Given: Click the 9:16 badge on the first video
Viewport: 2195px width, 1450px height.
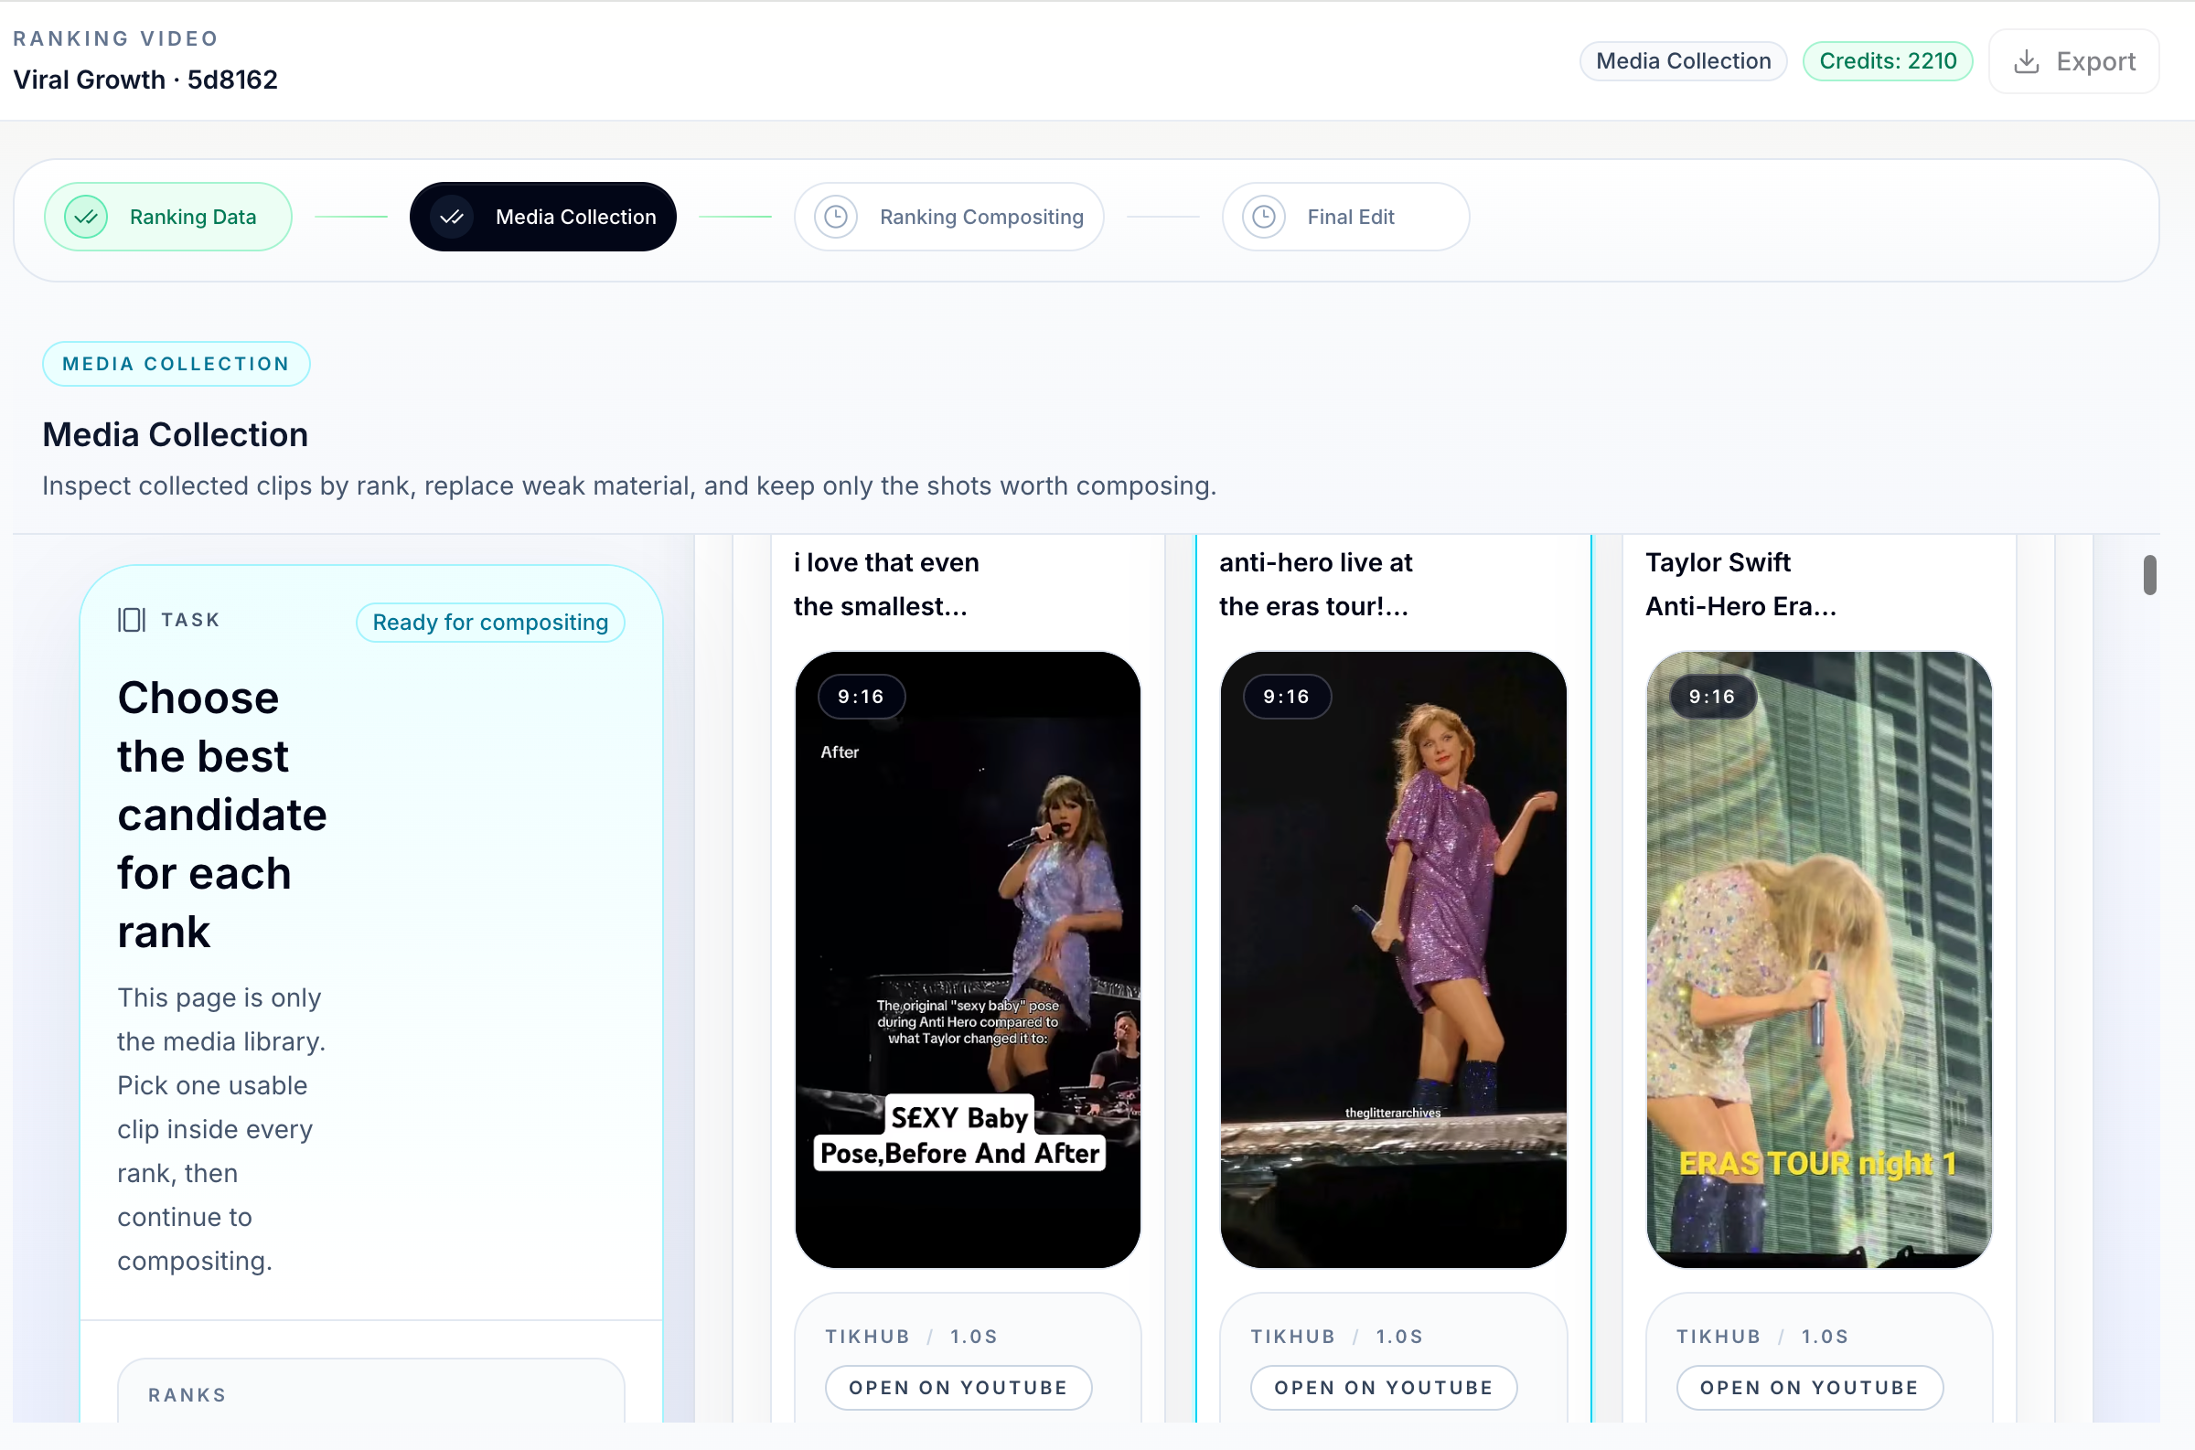Looking at the screenshot, I should coord(861,697).
